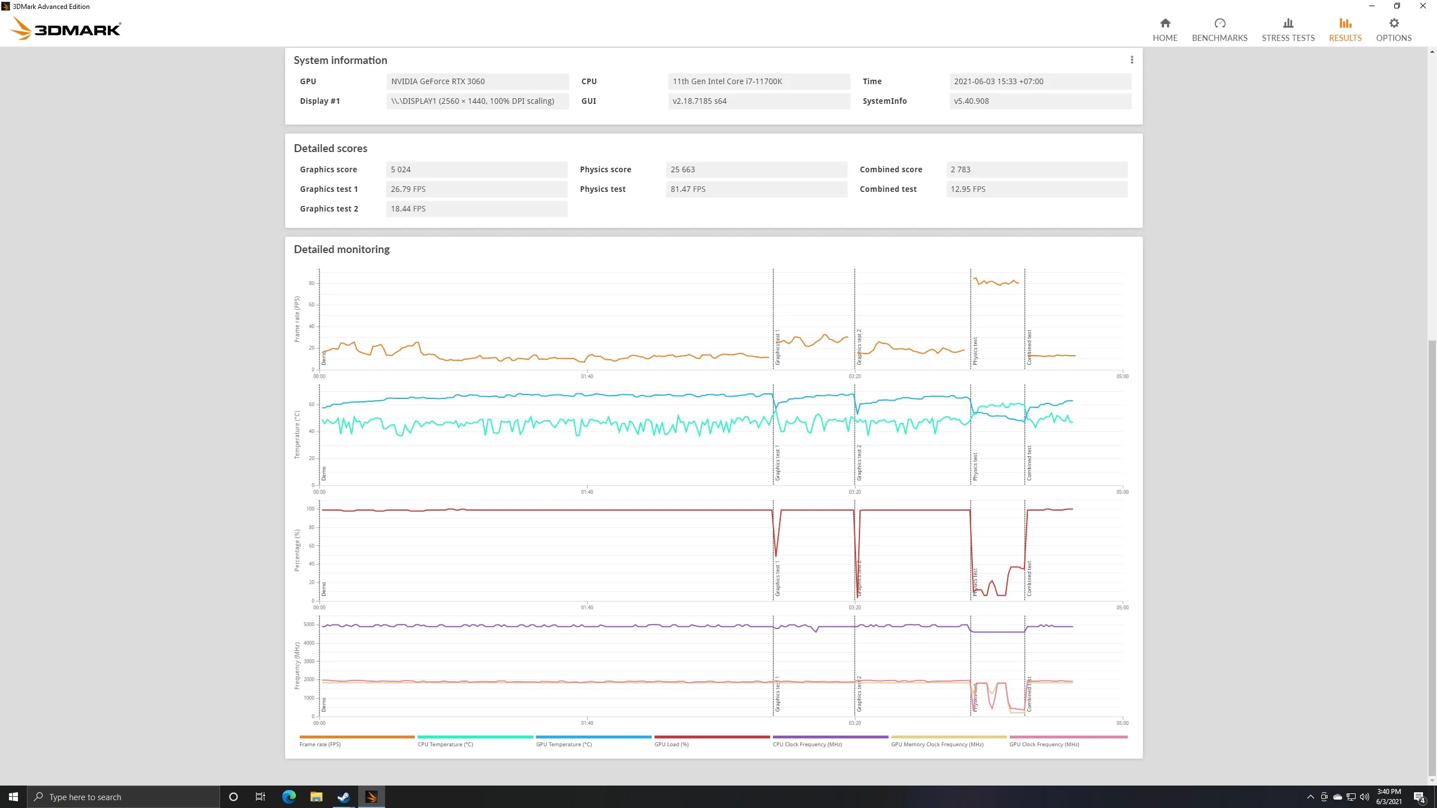Select the Results tab

(x=1345, y=30)
